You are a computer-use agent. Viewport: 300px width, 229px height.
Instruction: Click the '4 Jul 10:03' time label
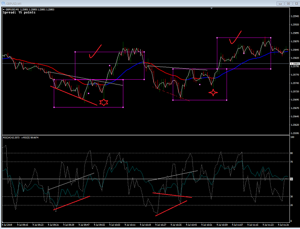pos(115,225)
